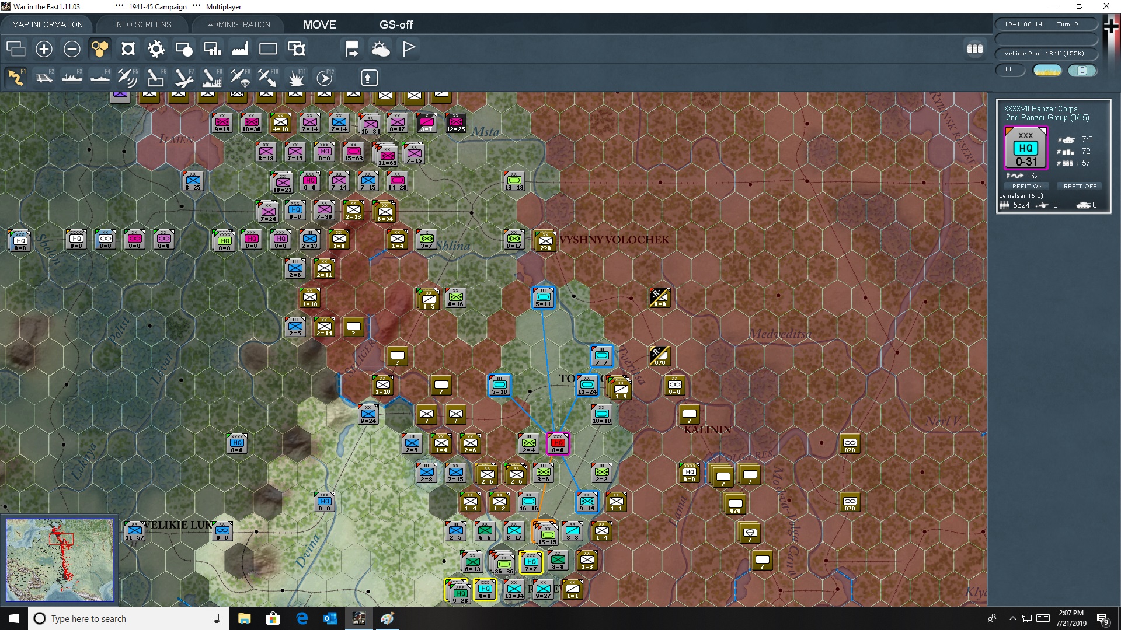Select F10 air transfer mode

[268, 78]
